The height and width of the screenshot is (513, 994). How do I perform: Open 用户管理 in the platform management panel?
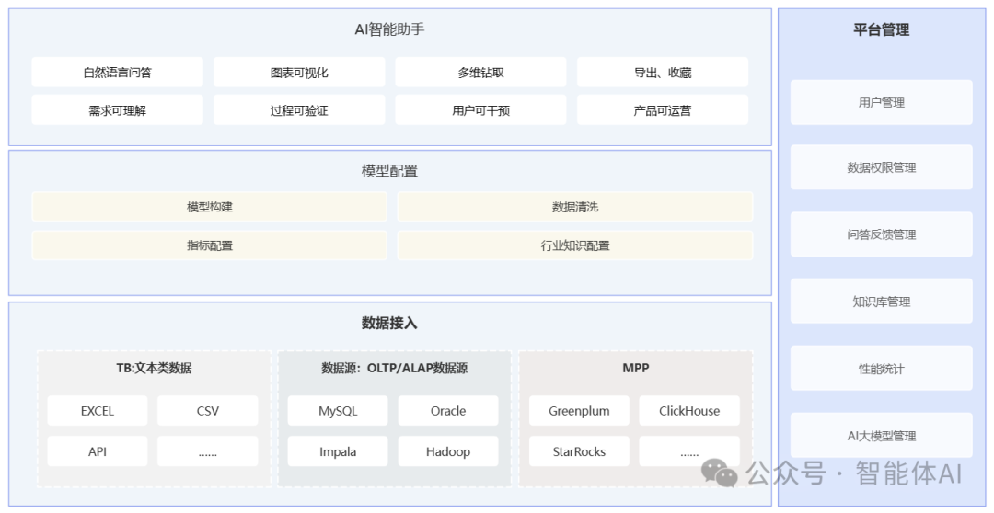click(881, 102)
